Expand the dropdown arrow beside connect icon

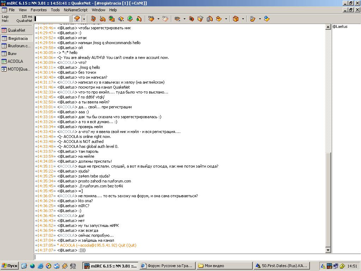[84, 19]
